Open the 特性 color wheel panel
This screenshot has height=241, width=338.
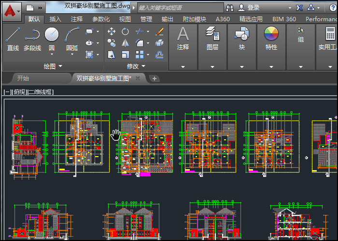click(x=271, y=34)
